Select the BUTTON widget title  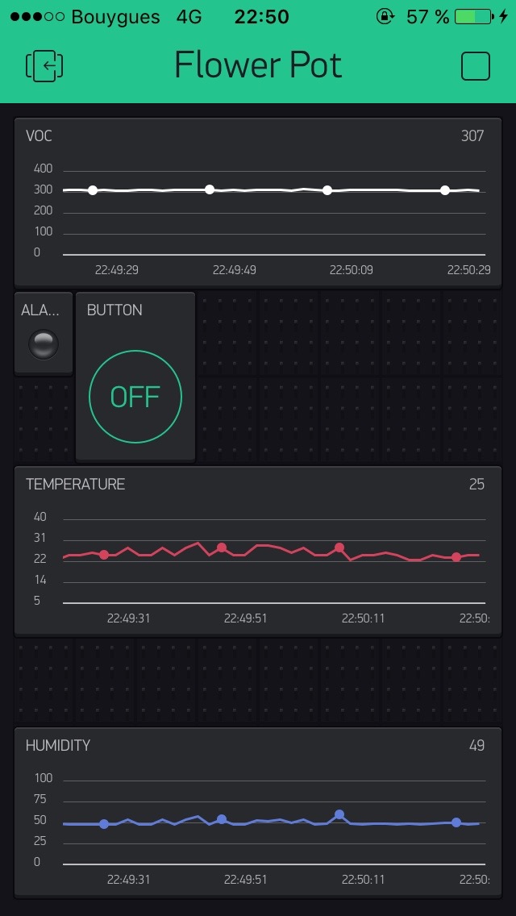(x=114, y=310)
